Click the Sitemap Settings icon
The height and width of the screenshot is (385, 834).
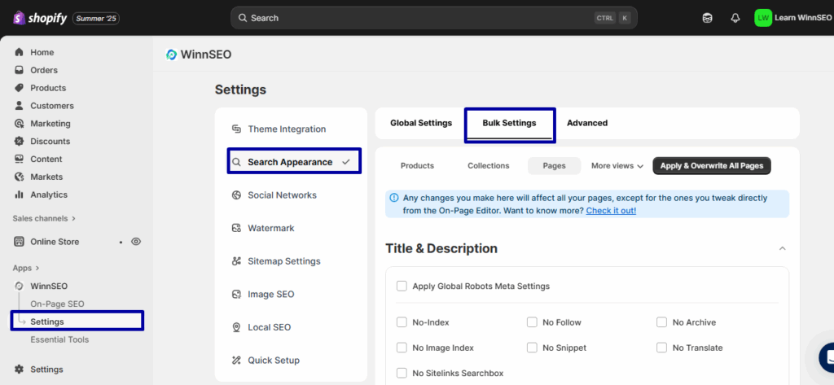(237, 261)
